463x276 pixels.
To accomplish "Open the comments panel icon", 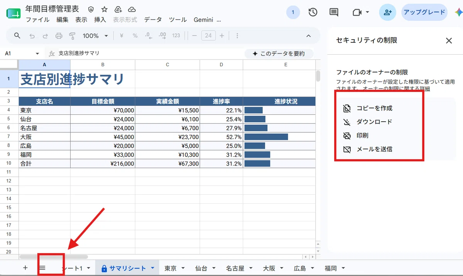I will pos(334,12).
